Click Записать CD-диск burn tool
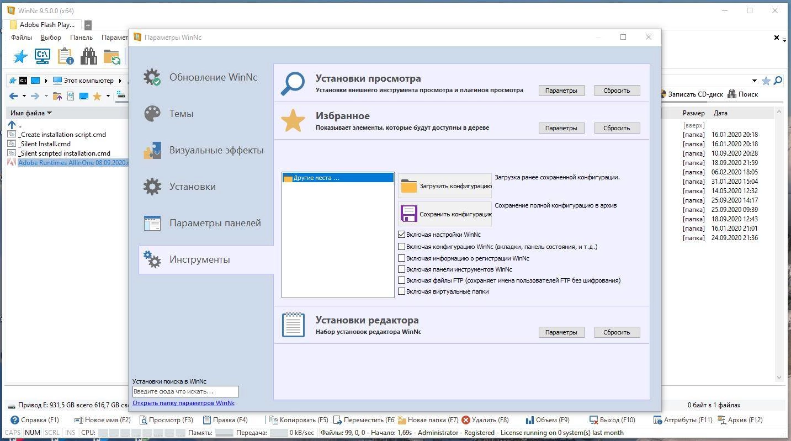The height and width of the screenshot is (441, 791). coord(691,94)
